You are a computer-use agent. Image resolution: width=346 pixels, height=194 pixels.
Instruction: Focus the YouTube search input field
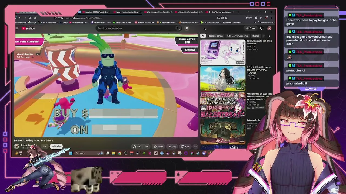(x=135, y=28)
